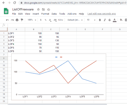Screen dimensions: 127x105
Task: Select cell with value 130
Action: 51,40
